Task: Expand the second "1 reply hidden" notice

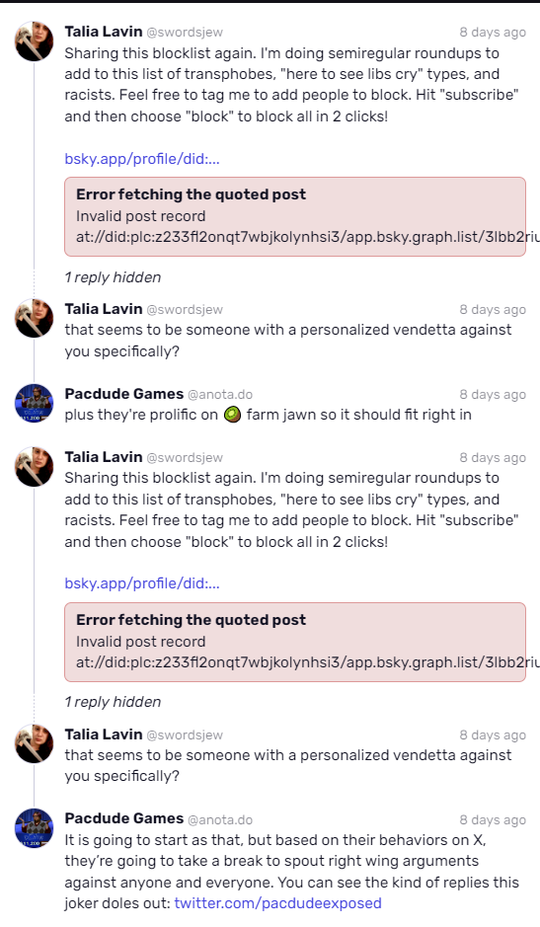Action: tap(113, 702)
